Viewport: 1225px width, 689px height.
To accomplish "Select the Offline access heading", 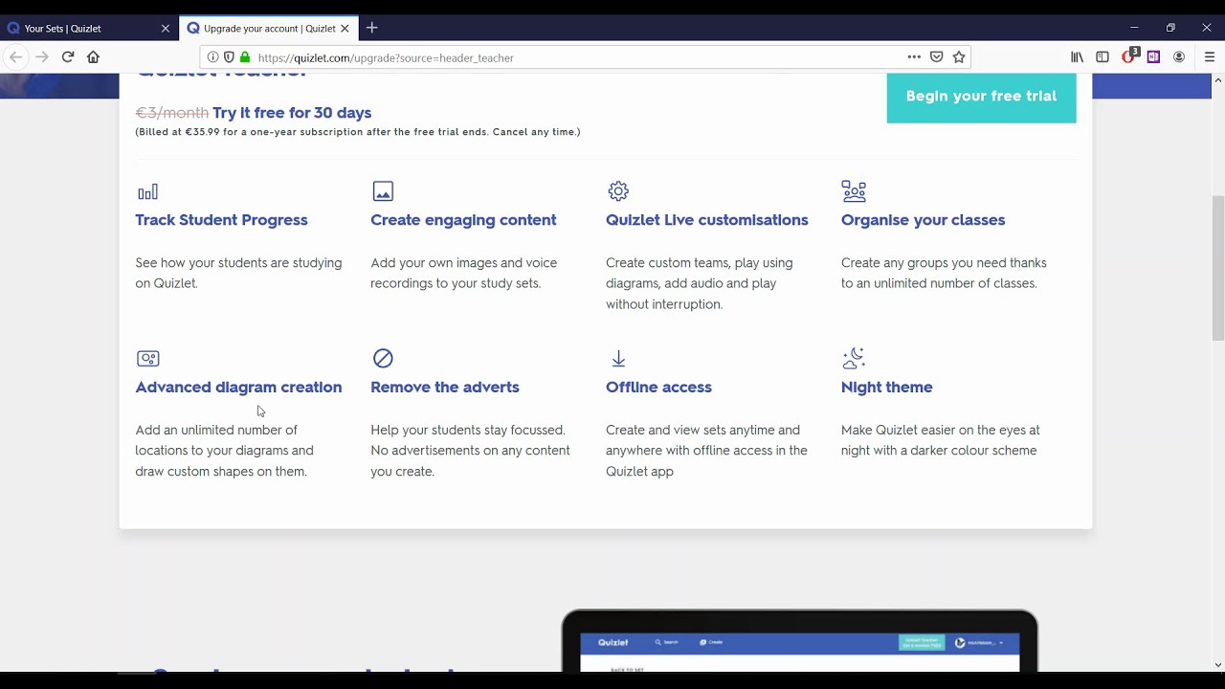I will pyautogui.click(x=658, y=388).
